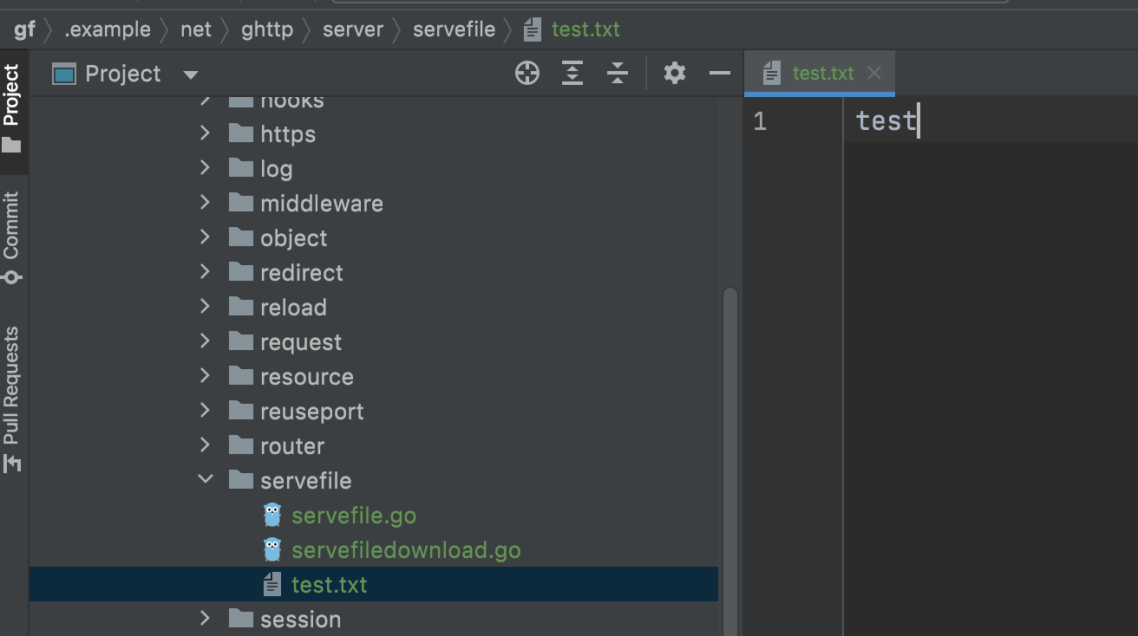Toggle the Project tool window sidebar button

[x=12, y=108]
